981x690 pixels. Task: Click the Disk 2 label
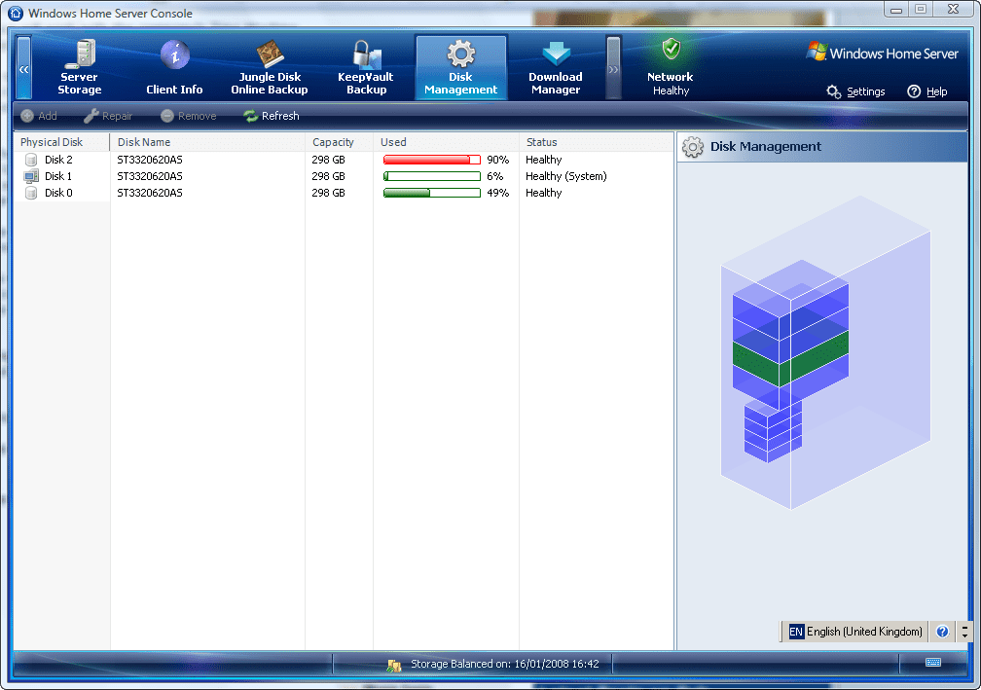click(x=58, y=160)
